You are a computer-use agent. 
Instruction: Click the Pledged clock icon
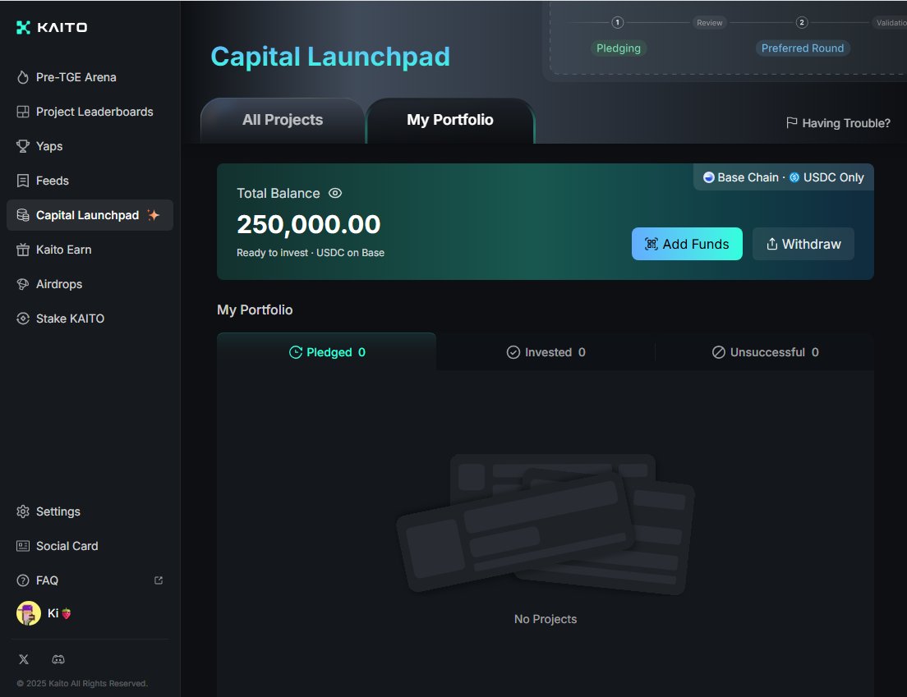point(296,352)
